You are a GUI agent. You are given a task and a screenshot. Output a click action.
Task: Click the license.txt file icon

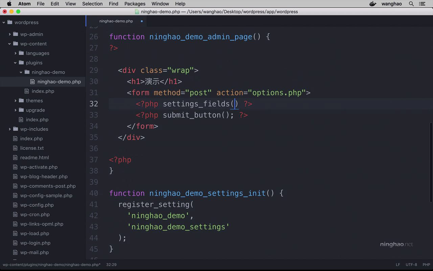(x=15, y=148)
